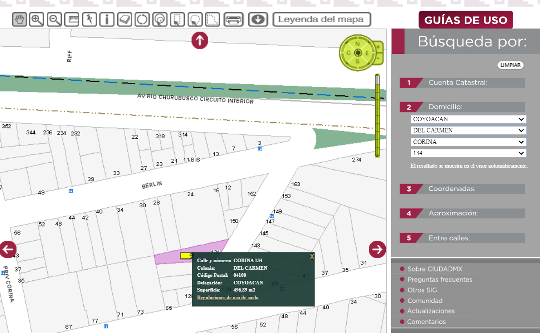Pan the map north with top arrow
Image resolution: width=540 pixels, height=333 pixels.
[x=200, y=41]
